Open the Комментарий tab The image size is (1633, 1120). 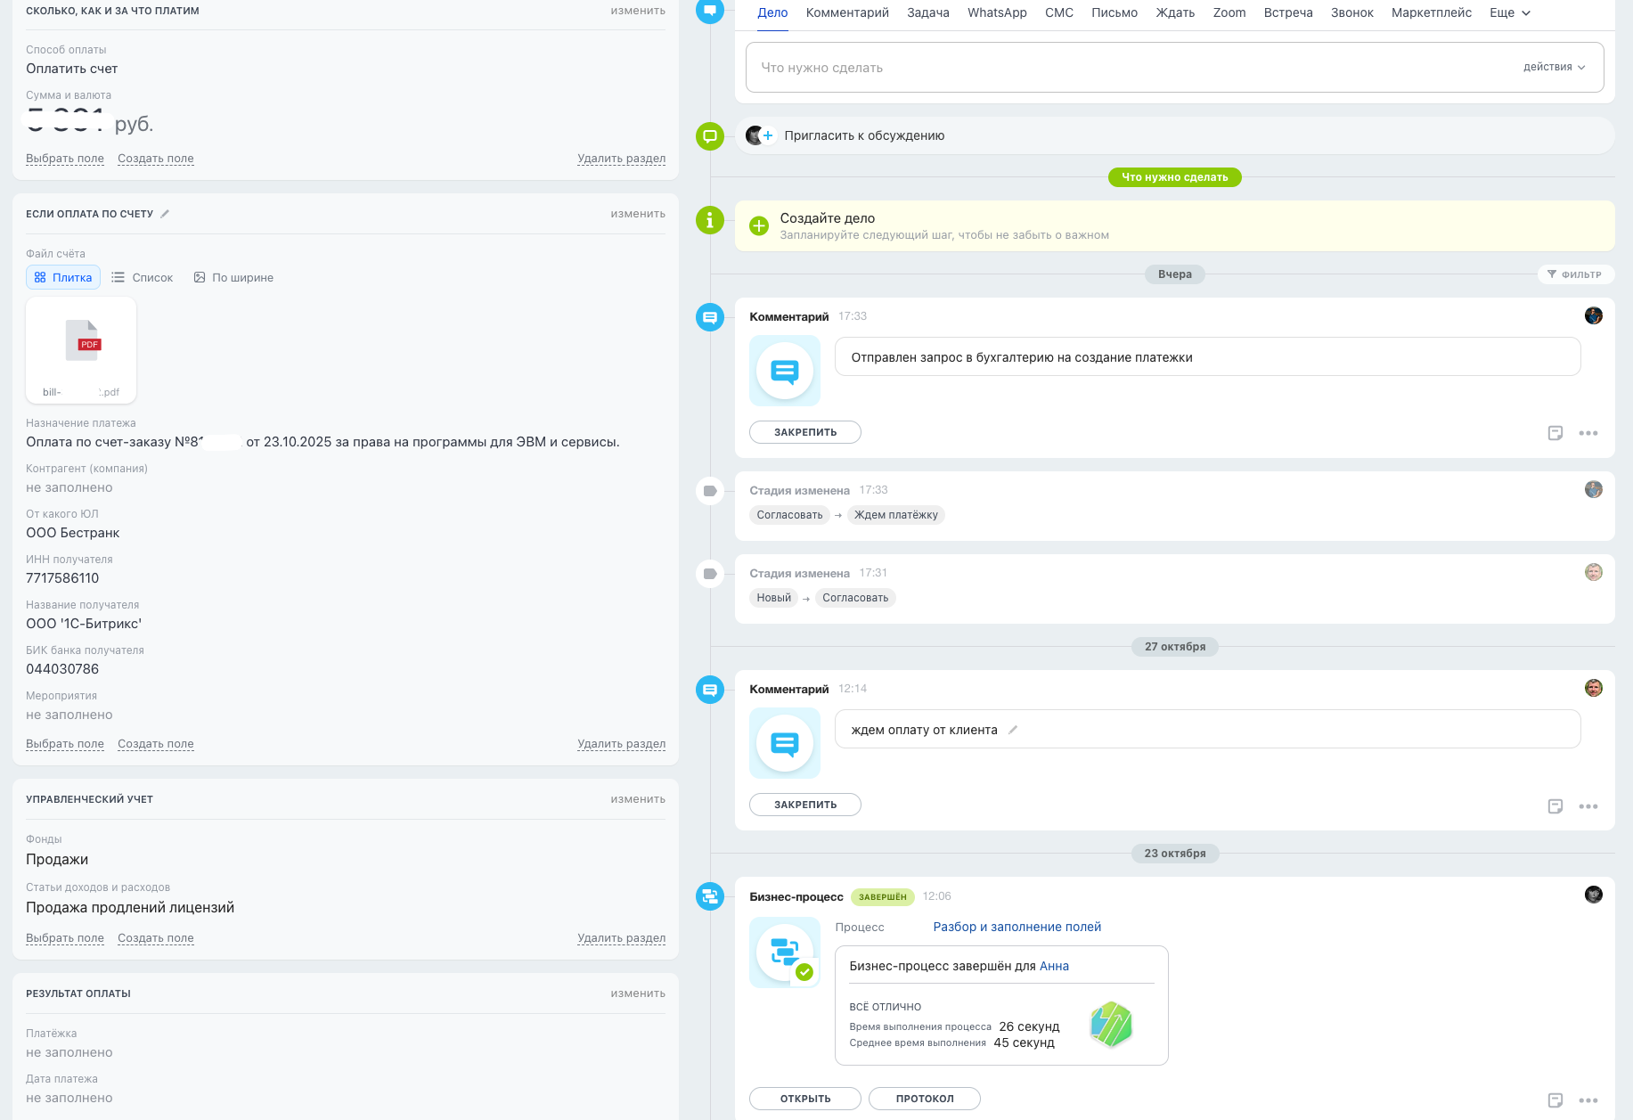tap(846, 13)
